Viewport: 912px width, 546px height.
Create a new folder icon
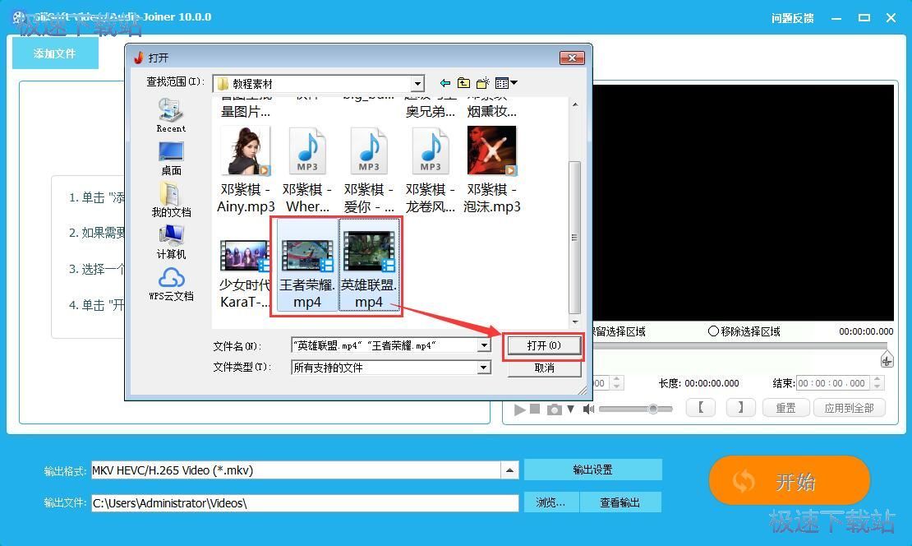[483, 83]
